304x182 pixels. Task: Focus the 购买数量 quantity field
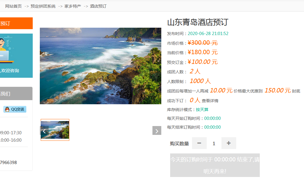pos(214,143)
